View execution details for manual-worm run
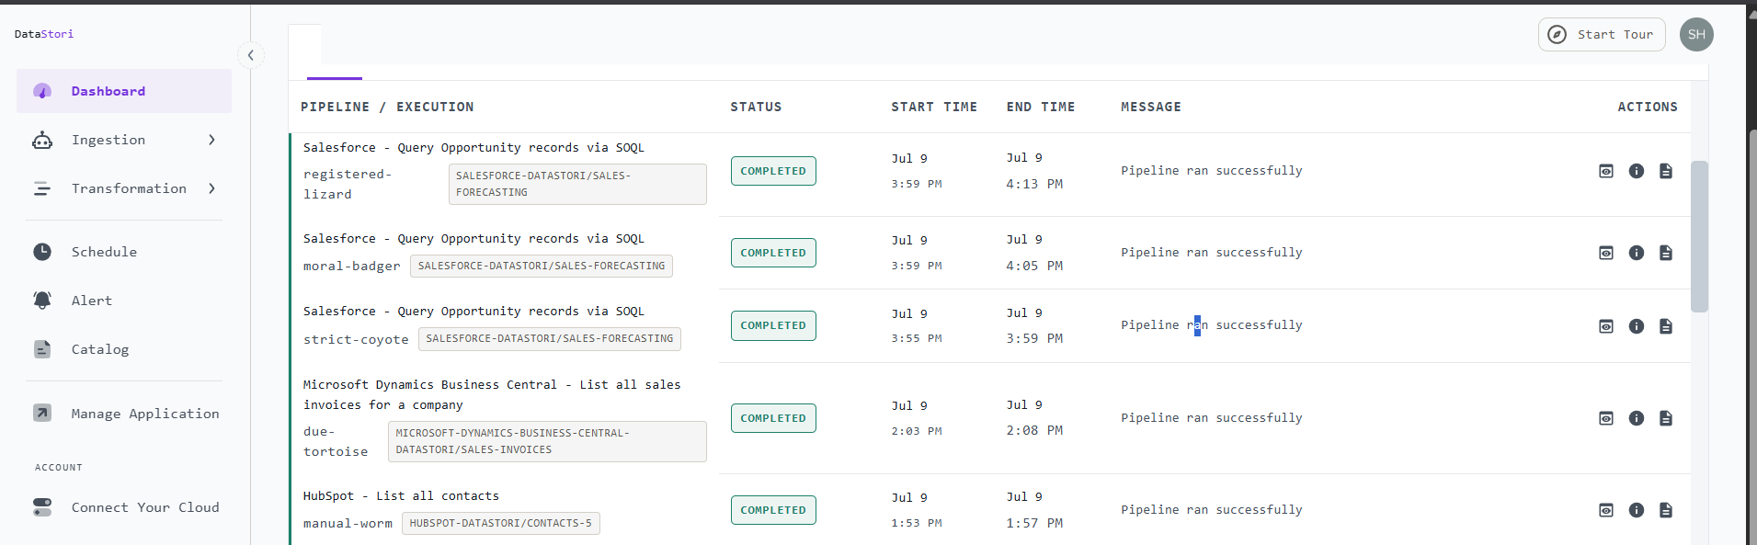 coord(1606,510)
